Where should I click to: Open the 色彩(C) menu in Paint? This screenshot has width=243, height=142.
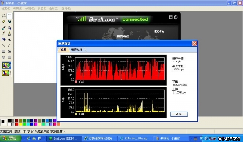[54, 8]
